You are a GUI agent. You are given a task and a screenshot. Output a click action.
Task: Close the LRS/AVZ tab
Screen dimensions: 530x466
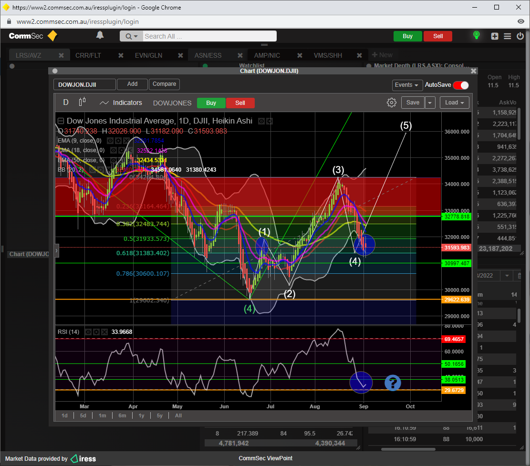tap(61, 55)
